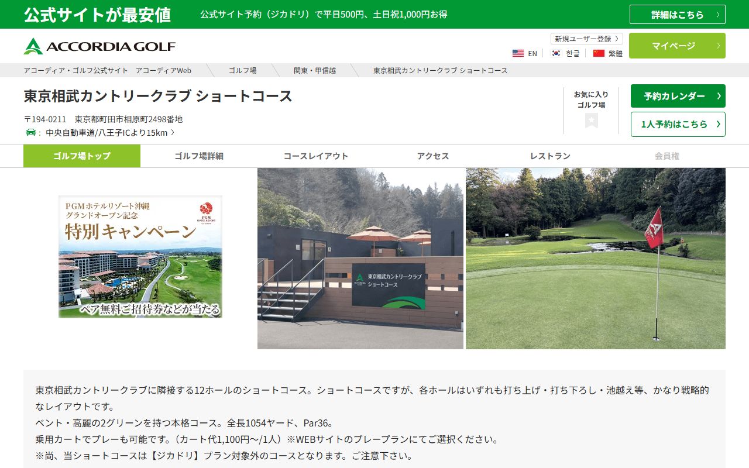Viewport: 749px width, 468px height.
Task: Click 中央自動車道/八王子ICより15km access link
Action: pos(110,133)
